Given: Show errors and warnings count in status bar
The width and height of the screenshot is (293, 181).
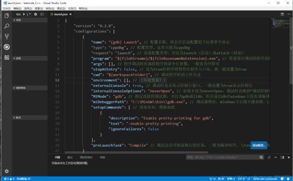Looking at the screenshot, I should 9,179.
